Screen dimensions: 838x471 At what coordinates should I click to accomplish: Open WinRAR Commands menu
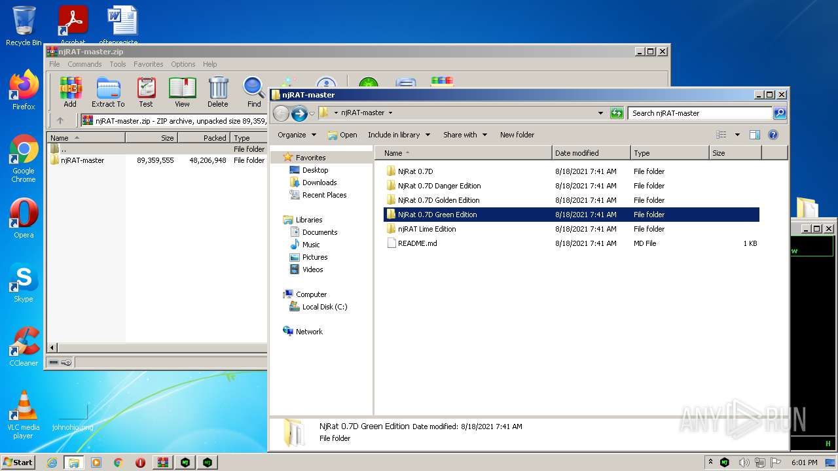click(x=84, y=64)
